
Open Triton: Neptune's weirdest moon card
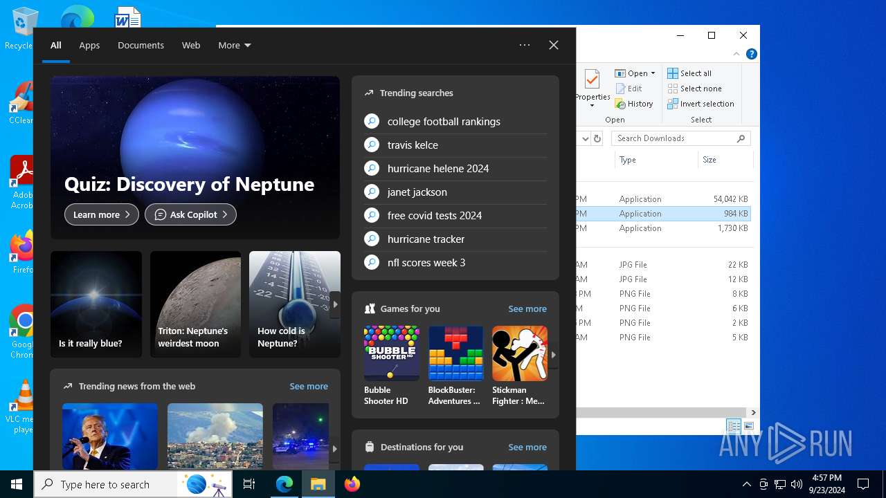tap(195, 304)
